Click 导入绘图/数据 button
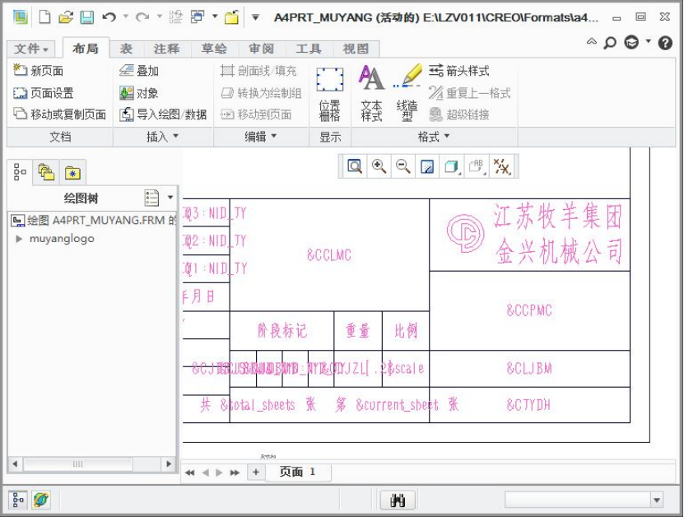This screenshot has width=684, height=517. click(163, 114)
